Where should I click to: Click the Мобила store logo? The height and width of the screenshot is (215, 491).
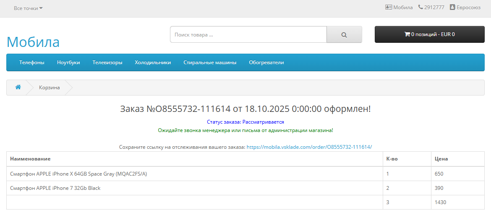(x=33, y=42)
